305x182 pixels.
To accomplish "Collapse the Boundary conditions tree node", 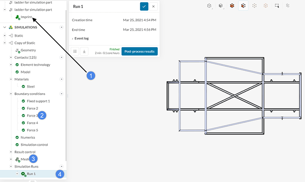I will tap(10, 94).
